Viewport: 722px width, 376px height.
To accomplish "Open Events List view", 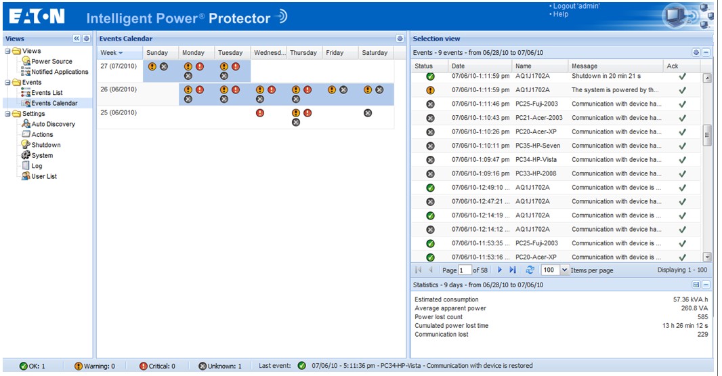I will 47,93.
